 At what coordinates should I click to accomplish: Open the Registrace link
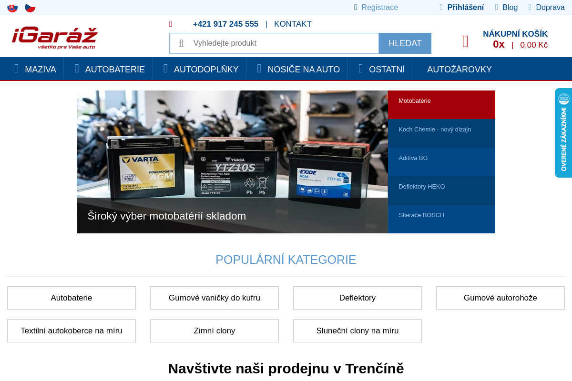[x=379, y=8]
